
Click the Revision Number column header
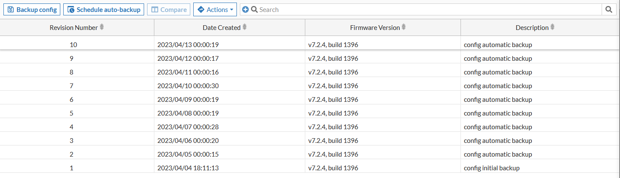click(x=74, y=27)
